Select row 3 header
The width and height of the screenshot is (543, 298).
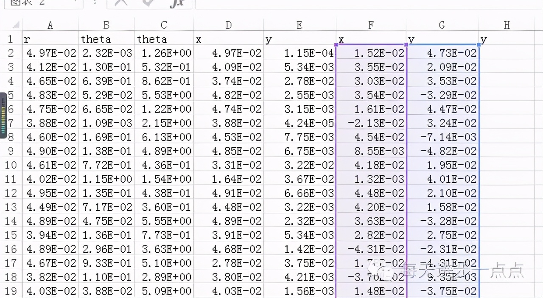11,67
